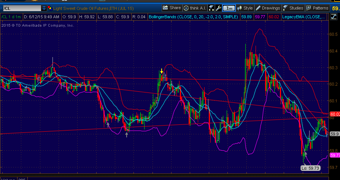Click the 60.5 price axis label
340x180 pixels.
click(333, 34)
